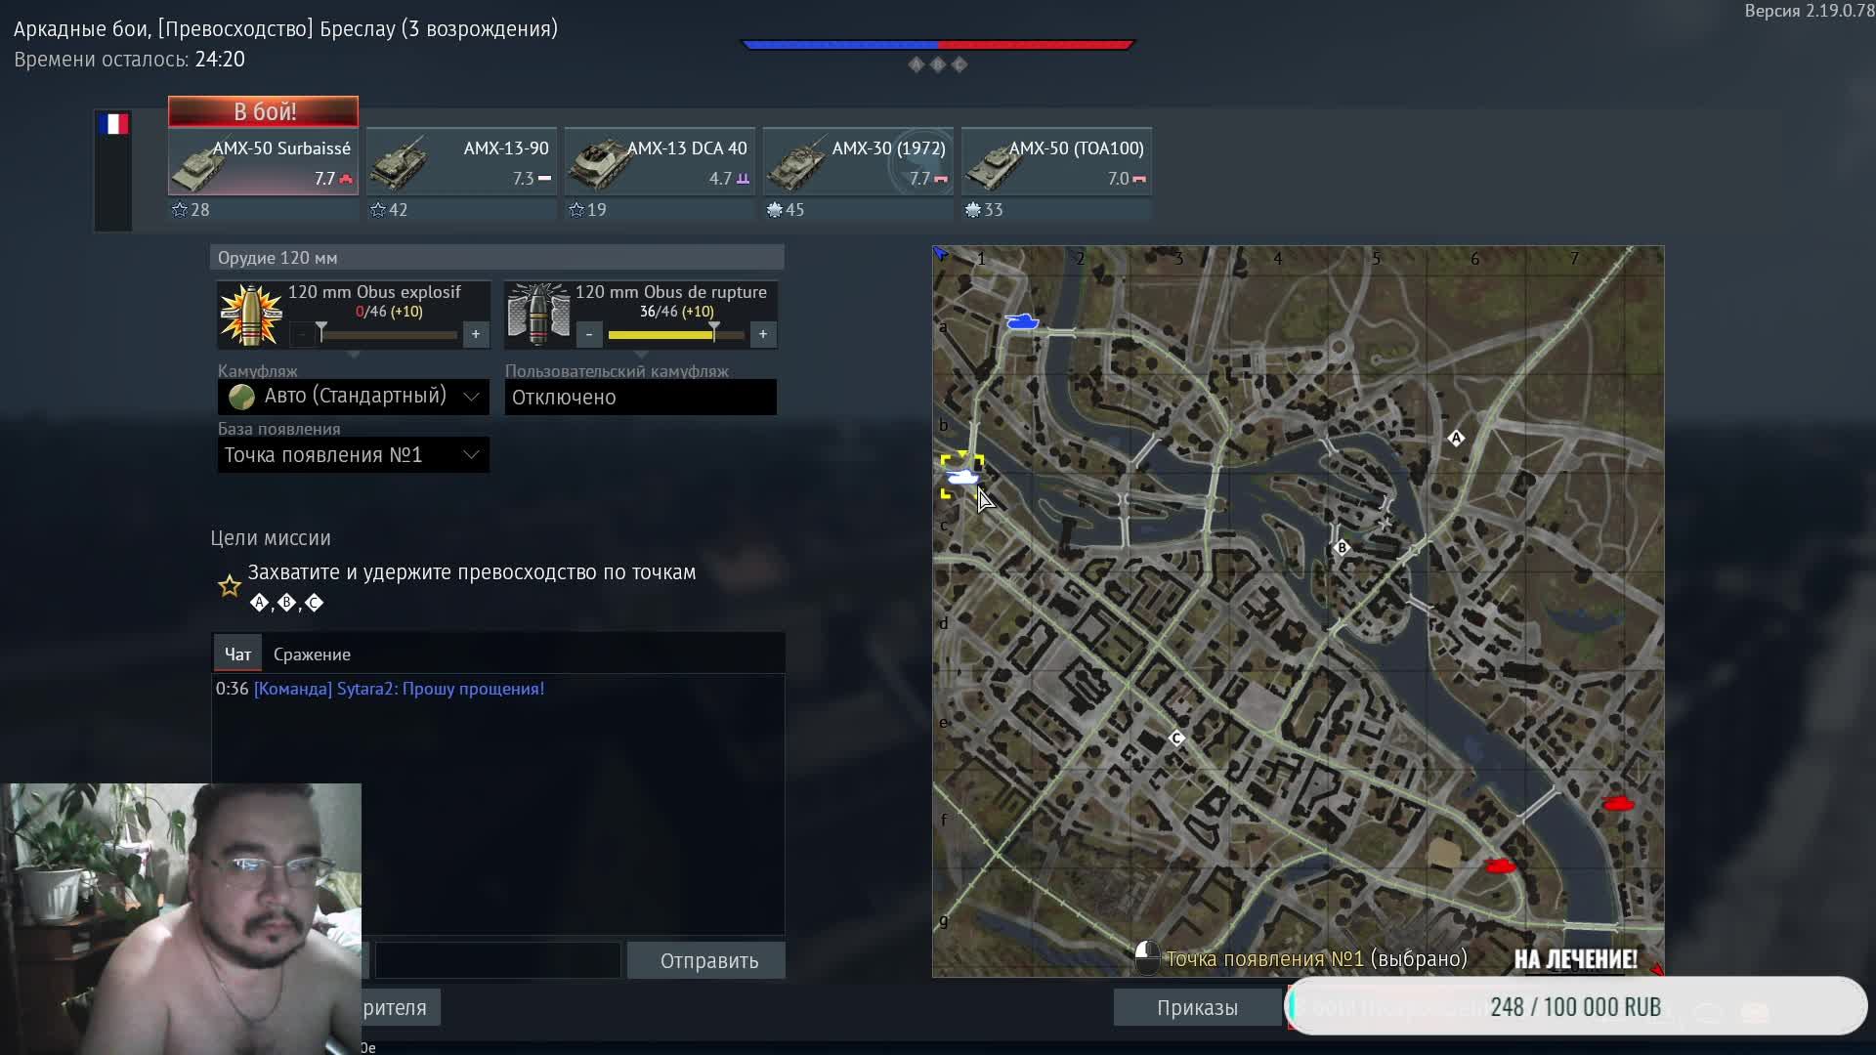Screen dimensions: 1876x1055
Task: Select the AMX-30 (1972) vehicle card
Action: pyautogui.click(x=858, y=162)
